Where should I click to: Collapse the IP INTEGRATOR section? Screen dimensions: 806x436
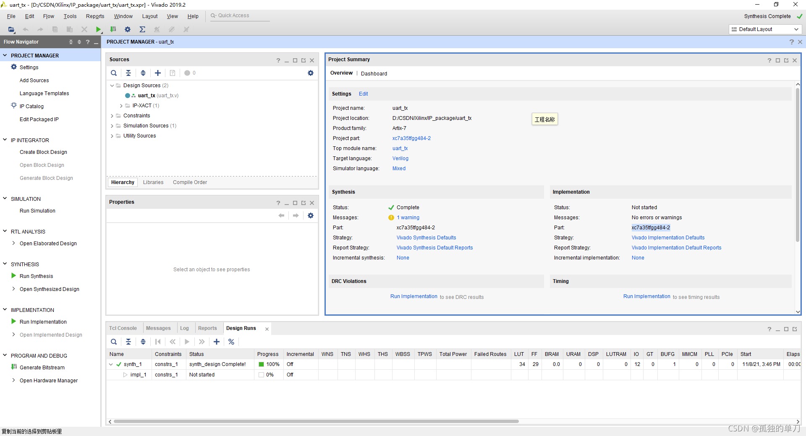(5, 140)
